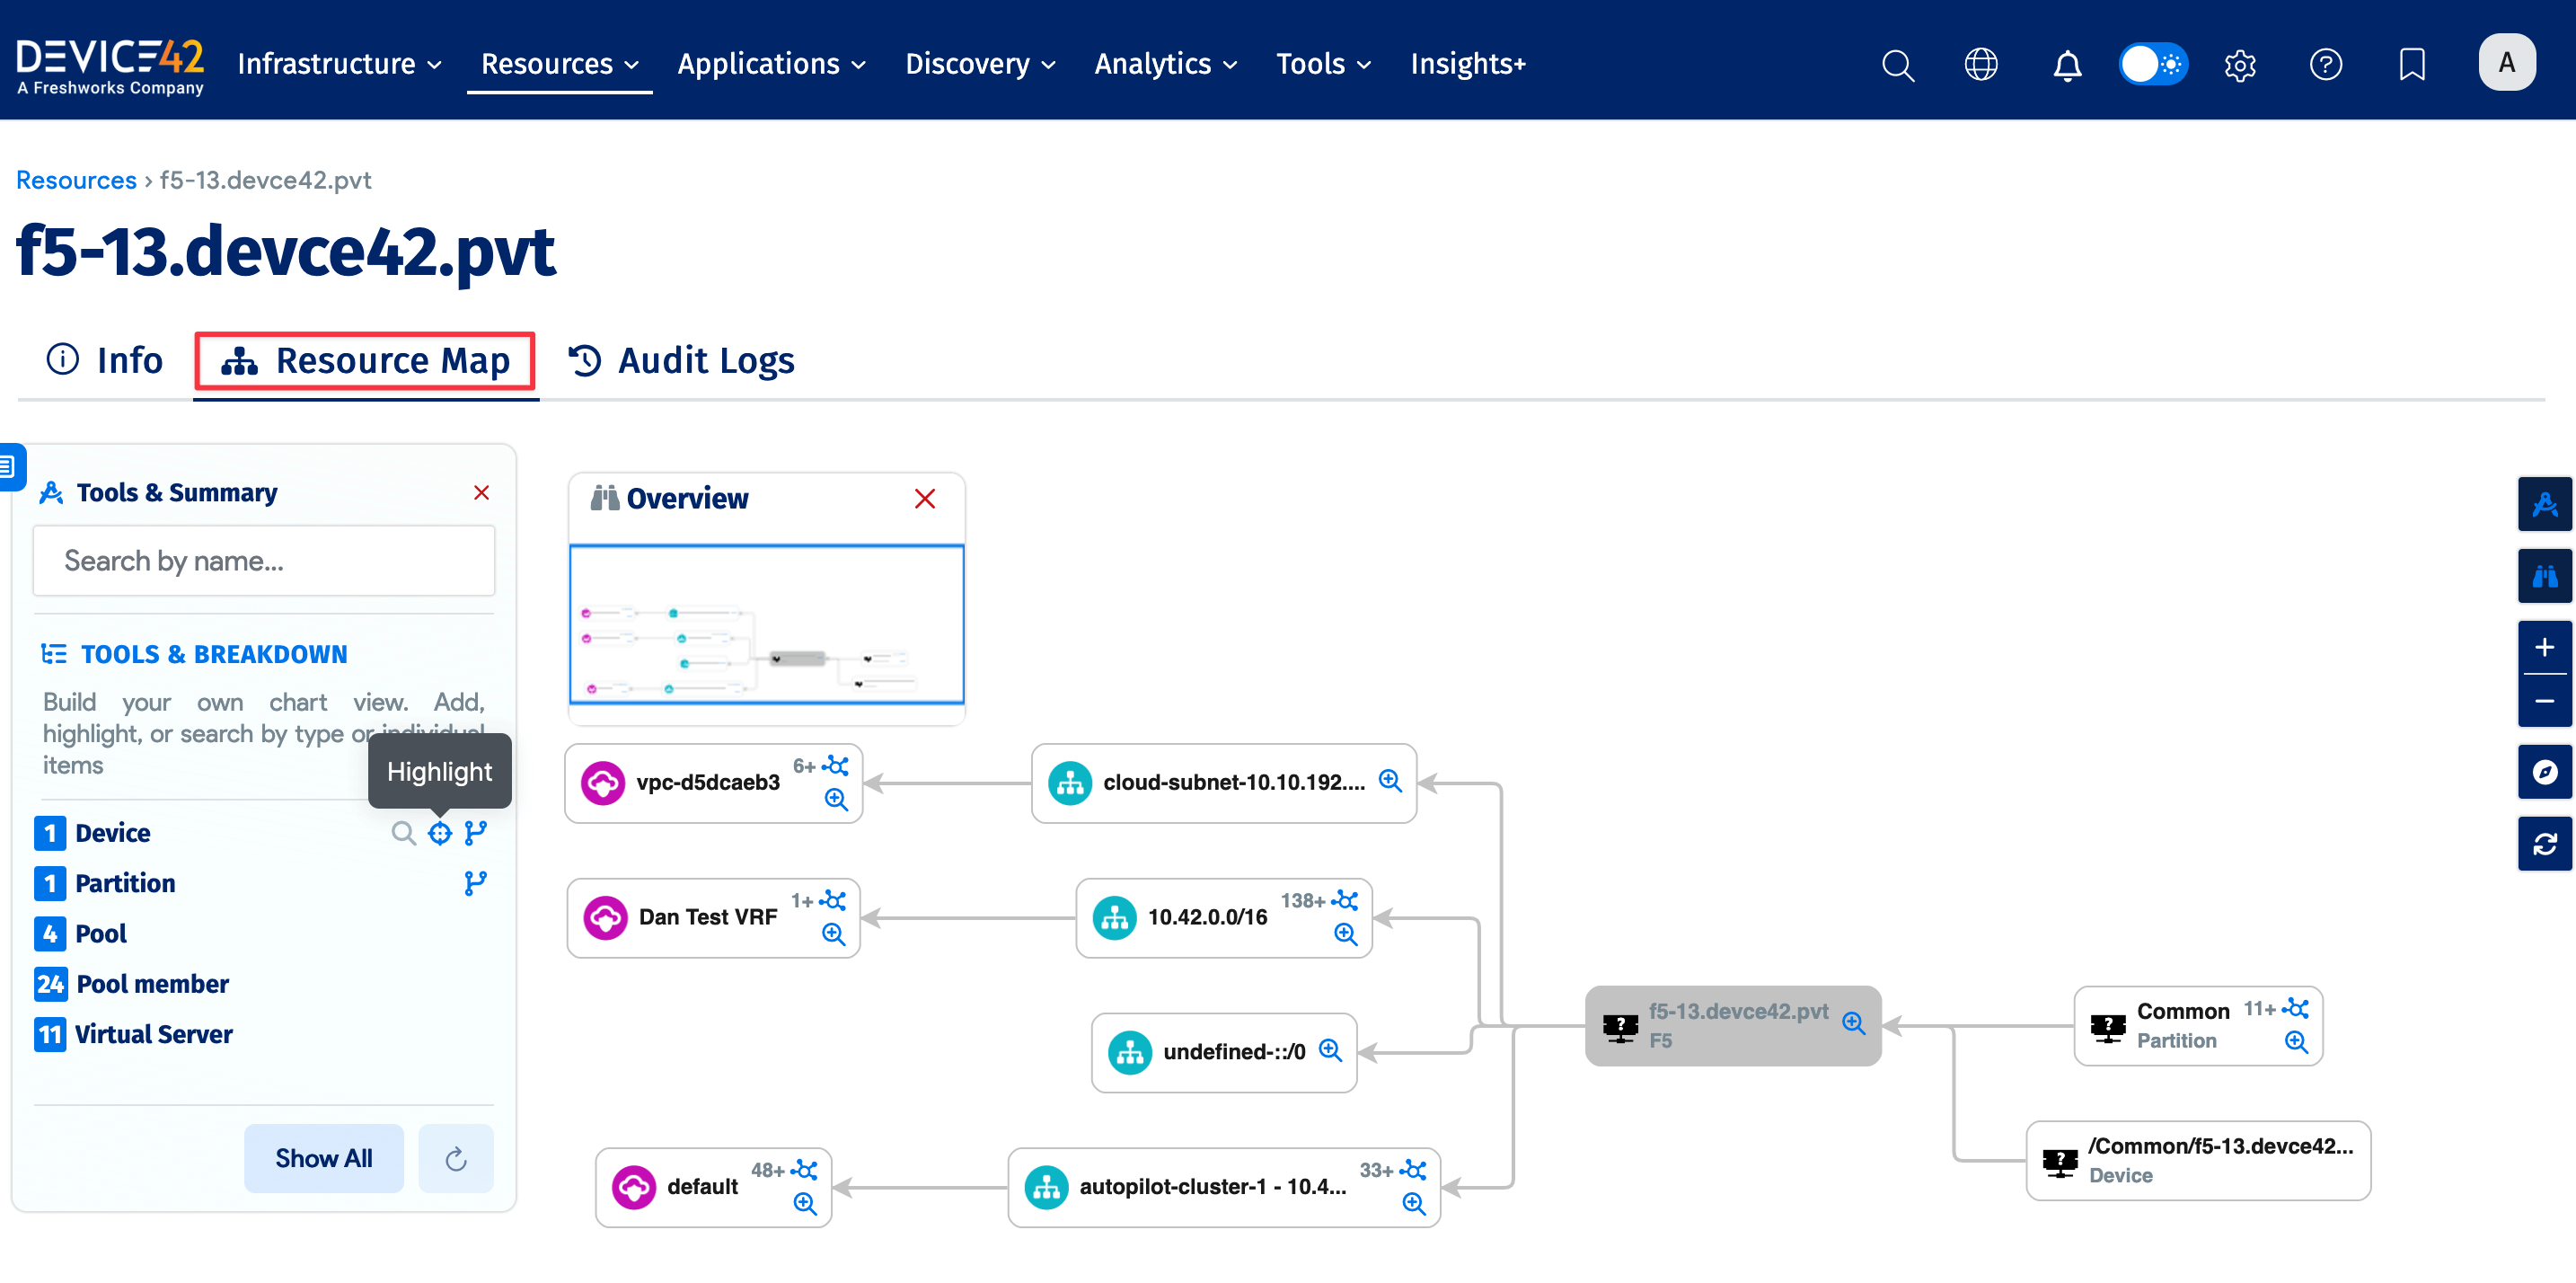Screen dimensions: 2576x1283
Task: Refresh the resource map using circular arrows icon
Action: click(2545, 843)
